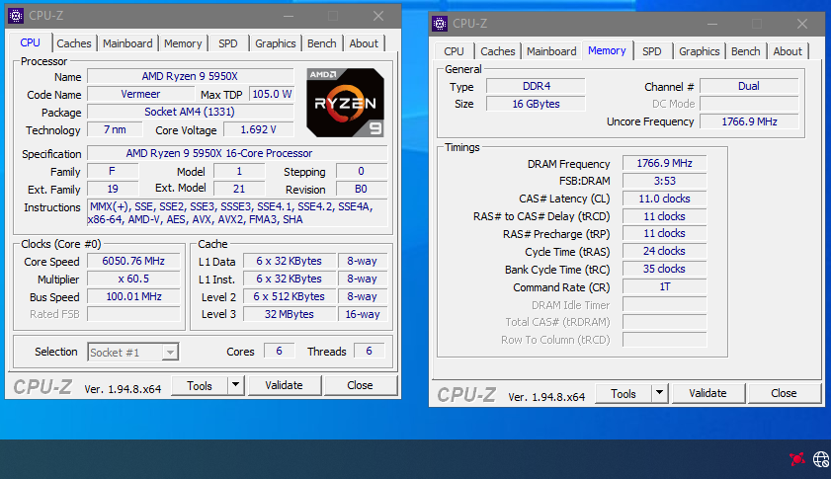Click the CAS# Latency value 11.0 clocks

tap(664, 199)
